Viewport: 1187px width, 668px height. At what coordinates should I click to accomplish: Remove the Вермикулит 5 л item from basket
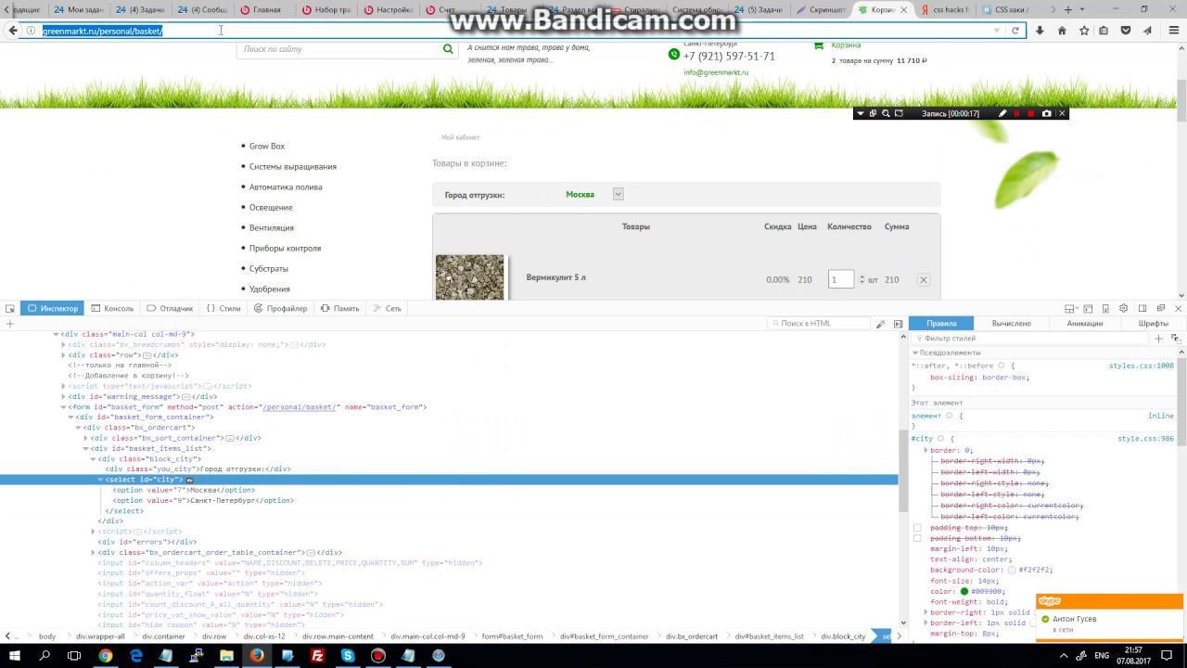[x=924, y=279]
